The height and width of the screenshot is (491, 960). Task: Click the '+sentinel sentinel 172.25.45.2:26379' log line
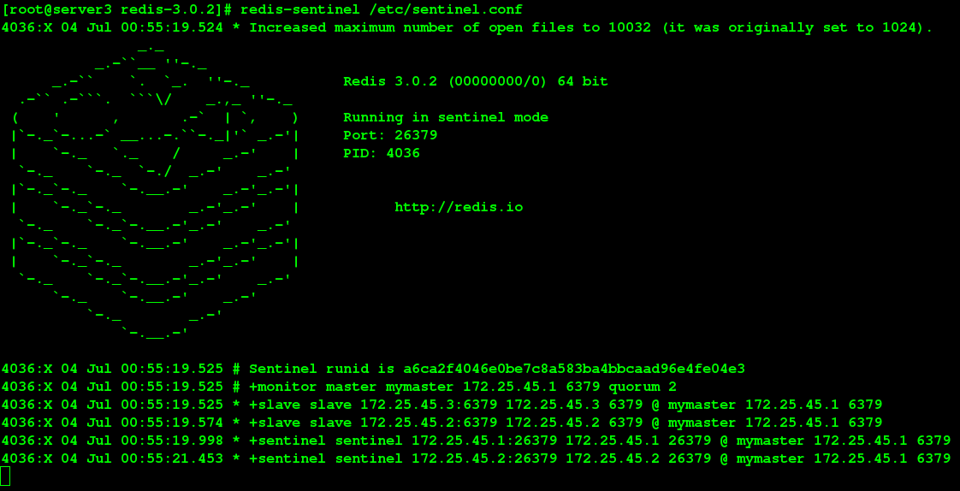[476, 458]
